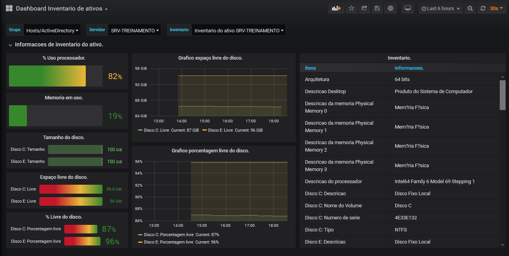509x256 pixels.
Task: Refresh dashboard with the refresh icon
Action: coord(483,8)
